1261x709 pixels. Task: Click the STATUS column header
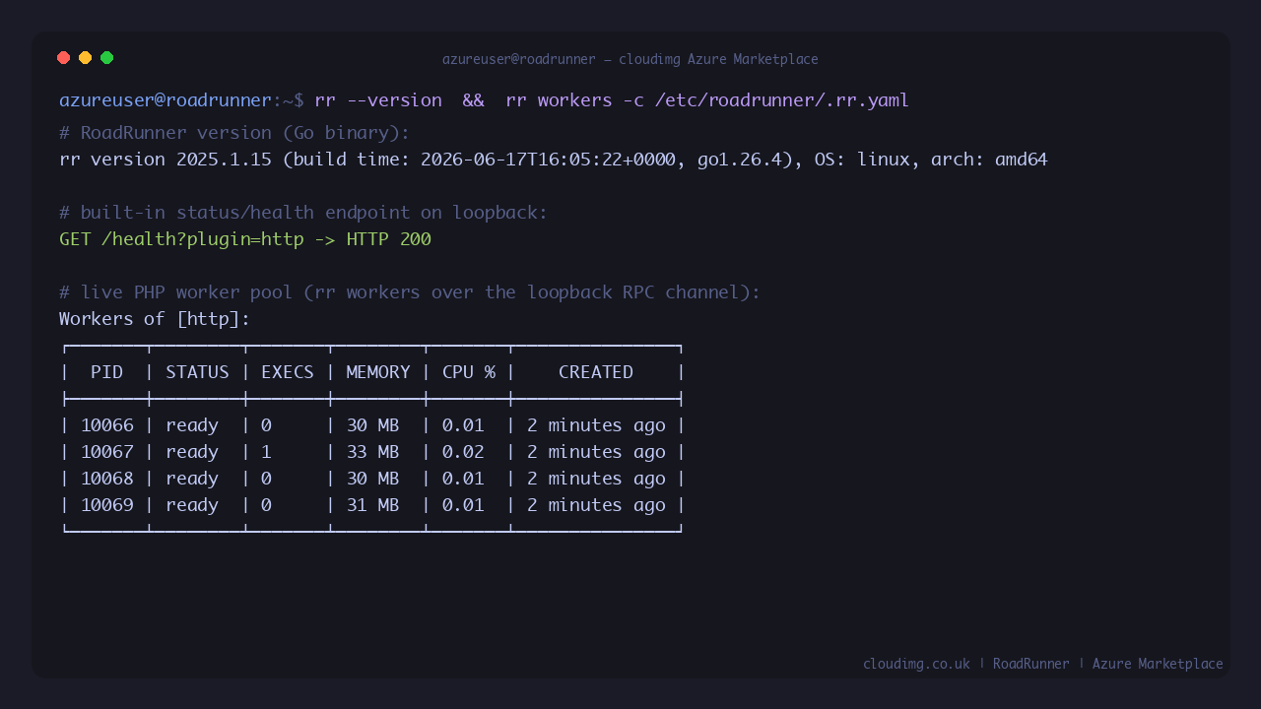[197, 372]
